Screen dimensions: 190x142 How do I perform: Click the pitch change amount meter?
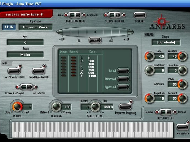[x=95, y=32]
